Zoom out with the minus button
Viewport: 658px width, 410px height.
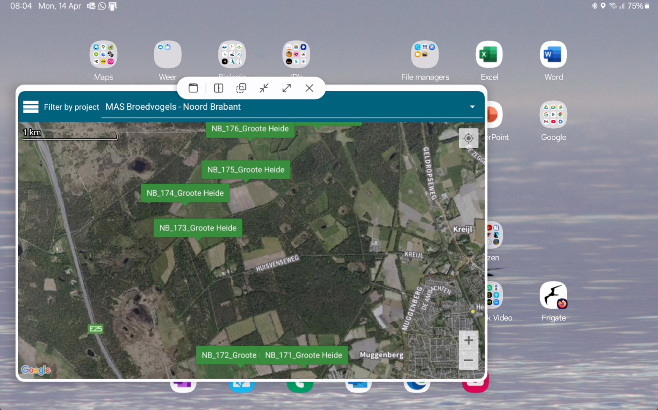coord(468,360)
